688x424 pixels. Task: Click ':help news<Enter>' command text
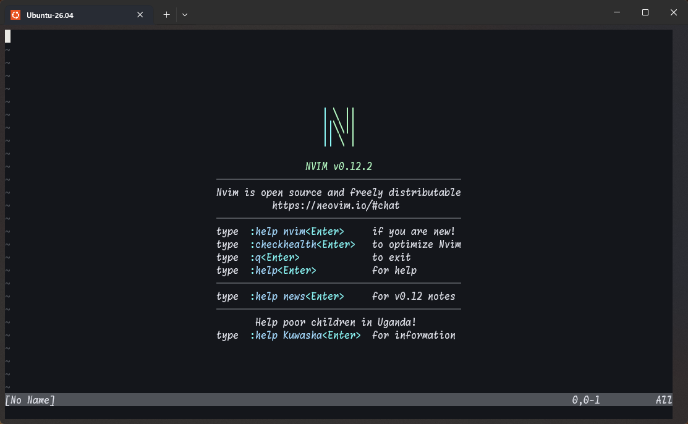pyautogui.click(x=297, y=296)
